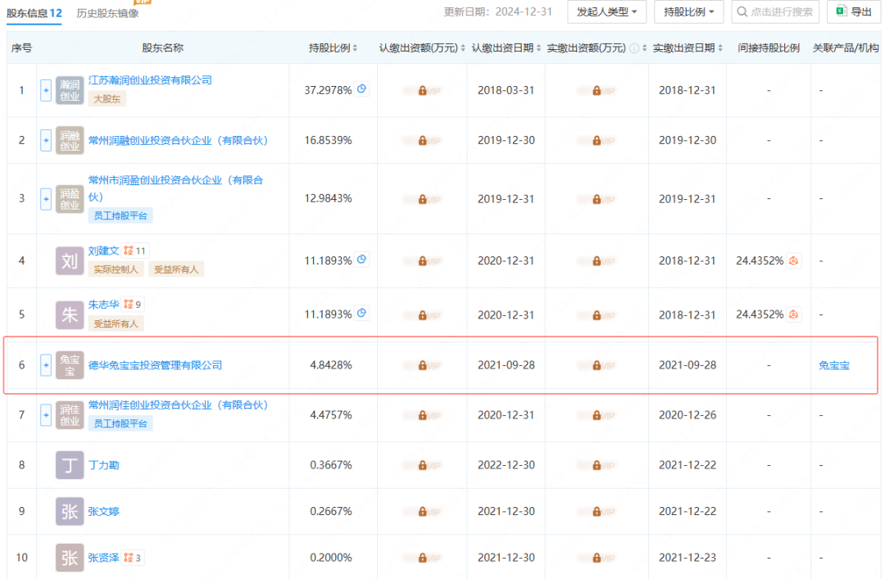Screen dimensions: 885x579
Task: Click 员工持股平台 tag under 常州润佳
Action: [120, 423]
